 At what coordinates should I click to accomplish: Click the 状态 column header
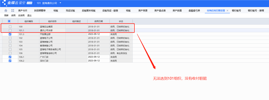click(121, 21)
